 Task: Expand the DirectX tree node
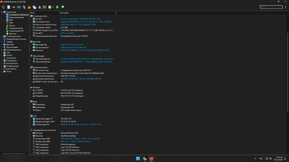(x=2, y=55)
